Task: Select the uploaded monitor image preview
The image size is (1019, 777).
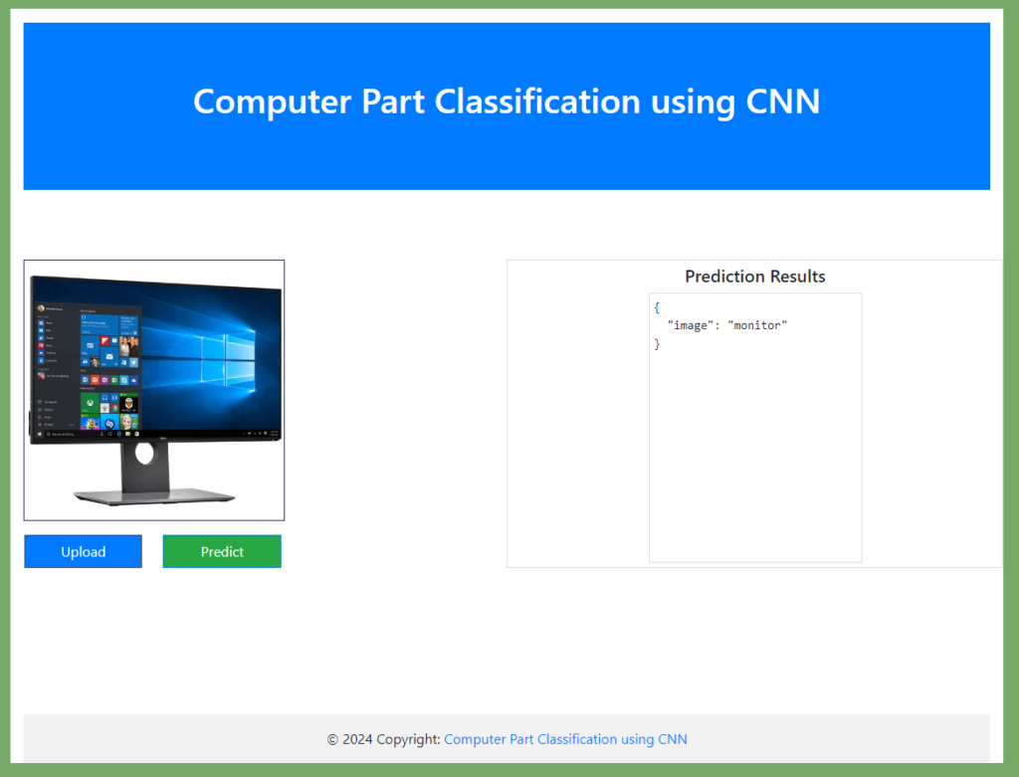Action: pyautogui.click(x=154, y=390)
